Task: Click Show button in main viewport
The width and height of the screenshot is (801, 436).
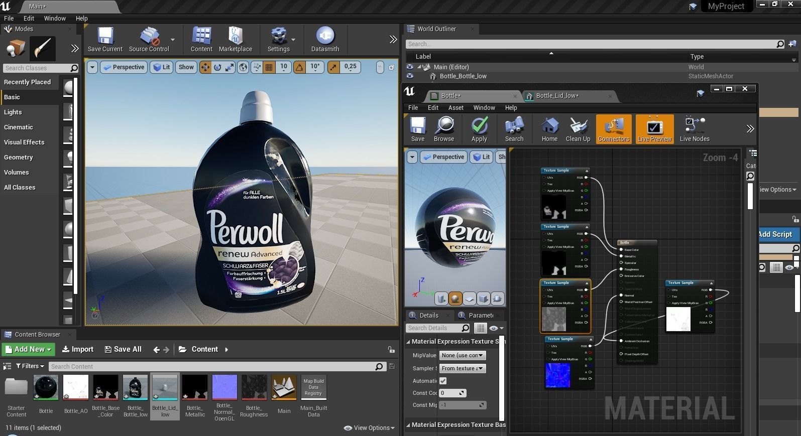Action: pos(186,67)
